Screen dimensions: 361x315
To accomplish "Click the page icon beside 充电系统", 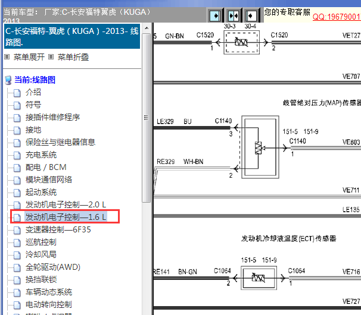I will (17, 155).
